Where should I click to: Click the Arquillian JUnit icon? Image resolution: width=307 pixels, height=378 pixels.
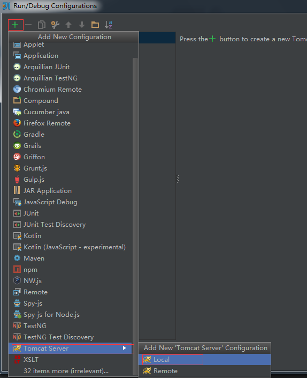point(17,67)
